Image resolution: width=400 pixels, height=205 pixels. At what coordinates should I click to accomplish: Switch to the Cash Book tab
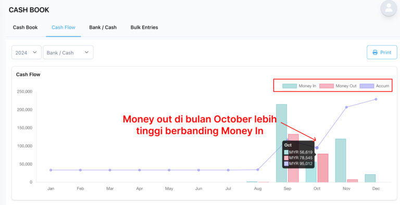point(25,27)
